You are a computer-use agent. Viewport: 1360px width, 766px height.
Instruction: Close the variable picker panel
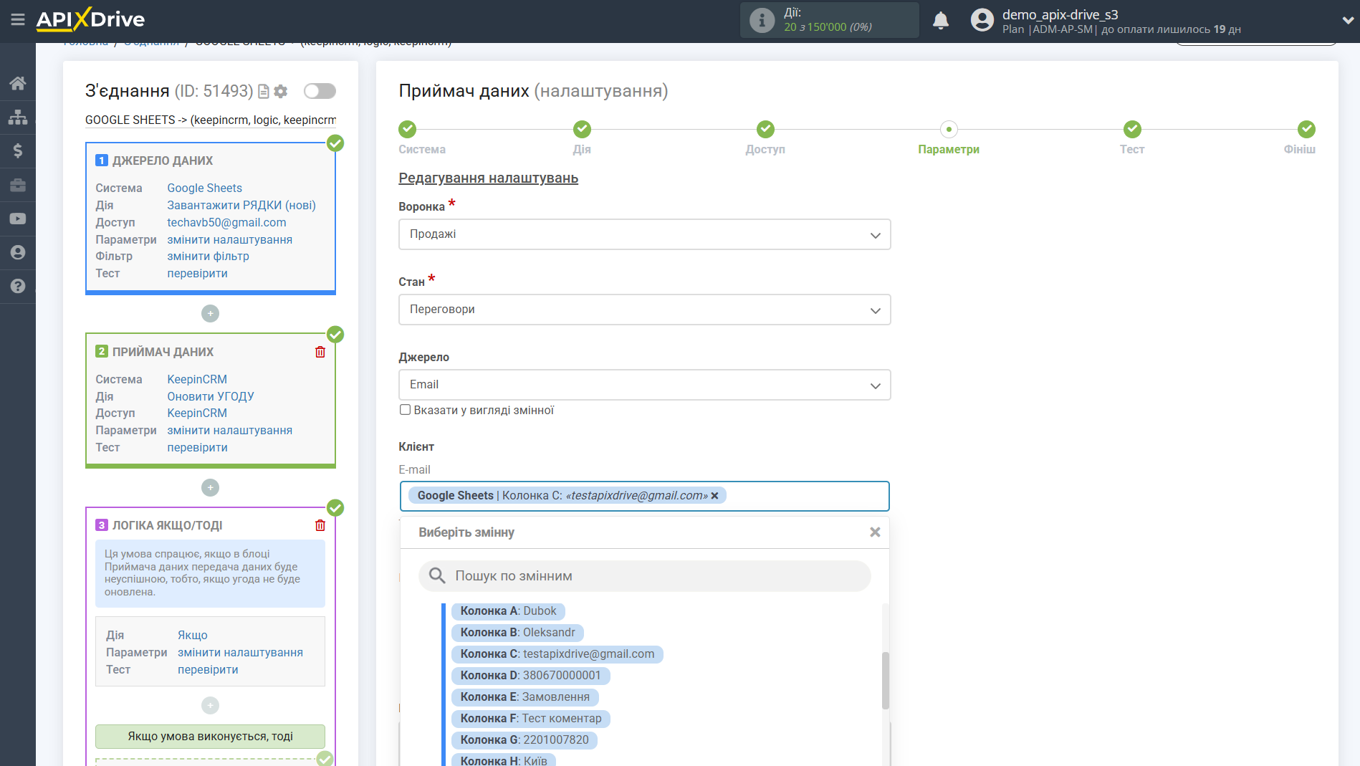click(875, 532)
